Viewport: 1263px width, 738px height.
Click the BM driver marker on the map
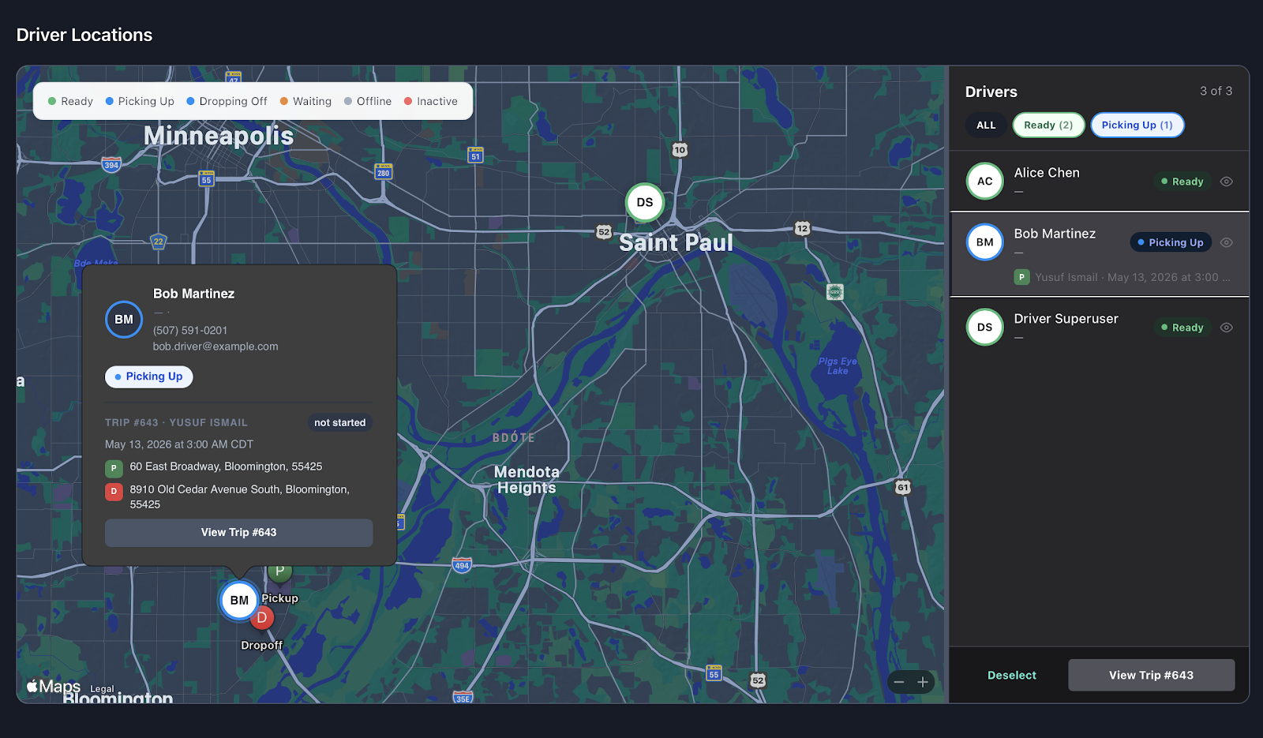coord(239,601)
